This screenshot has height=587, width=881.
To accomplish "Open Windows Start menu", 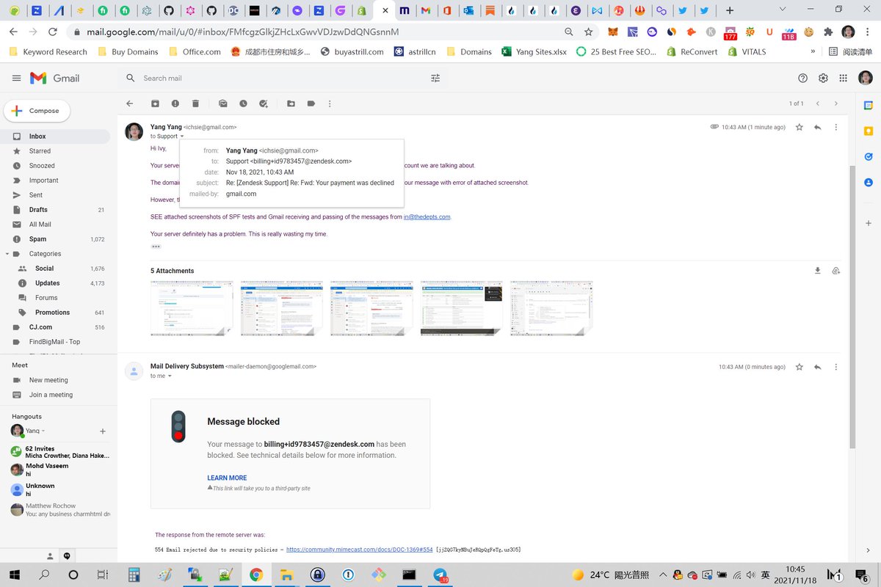I will [16, 575].
